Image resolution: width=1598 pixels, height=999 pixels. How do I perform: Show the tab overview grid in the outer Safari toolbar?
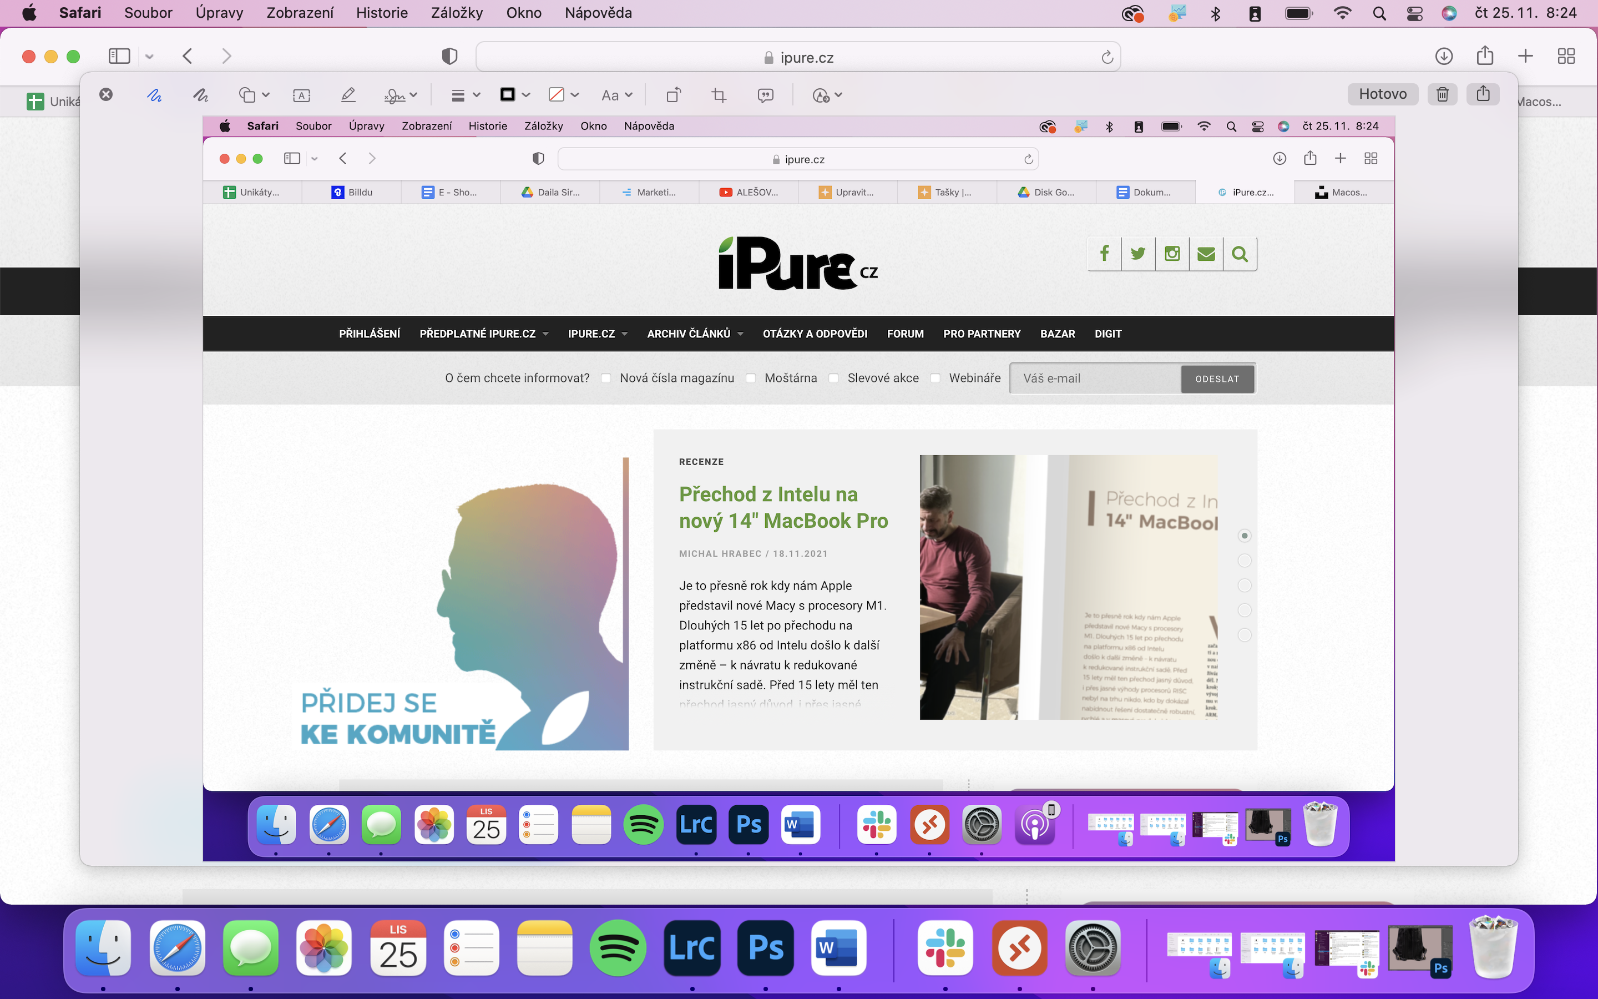(1566, 56)
